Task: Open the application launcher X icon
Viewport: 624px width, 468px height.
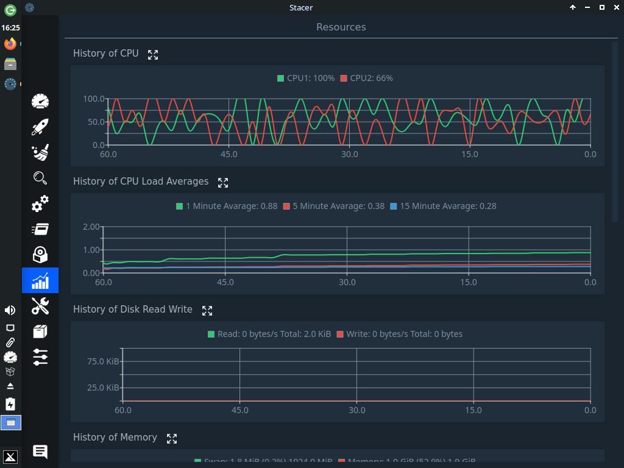Action: tap(10, 456)
